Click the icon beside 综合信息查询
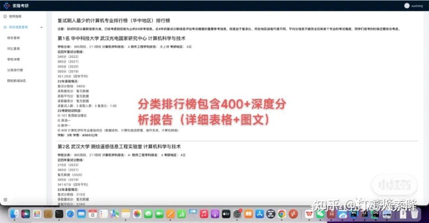The height and width of the screenshot is (223, 429). (x=5, y=27)
